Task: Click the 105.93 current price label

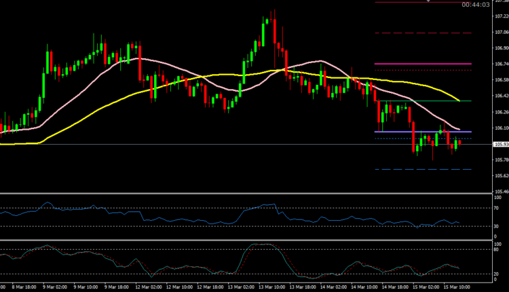Action: [502, 145]
